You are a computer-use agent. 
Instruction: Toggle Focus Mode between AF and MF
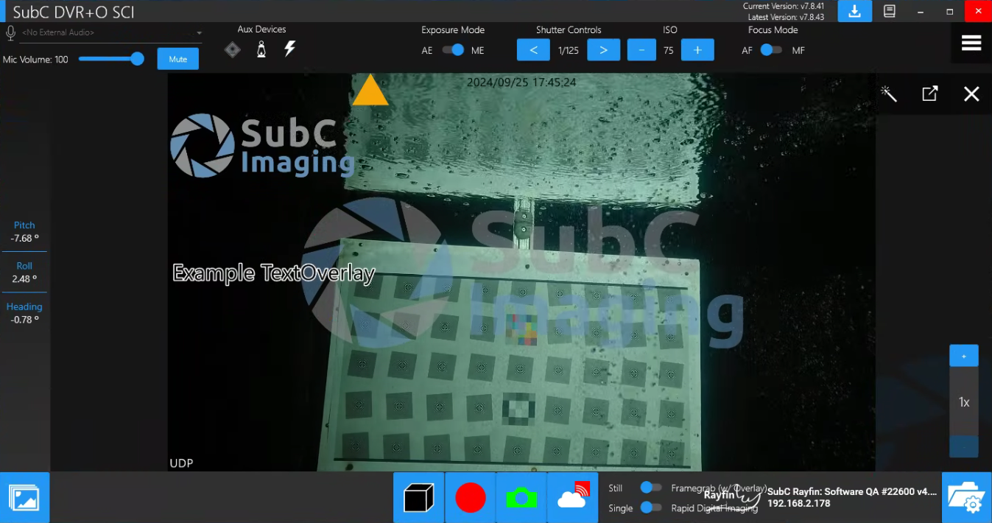tap(770, 50)
